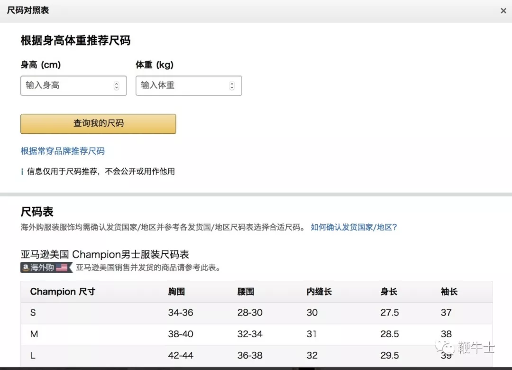Screen dimensions: 512x370
Task: Click the 42-44 chest value for L
Action: tap(181, 356)
